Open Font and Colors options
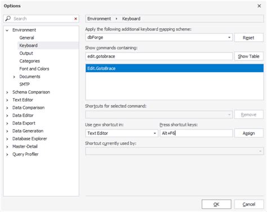 tap(34, 69)
